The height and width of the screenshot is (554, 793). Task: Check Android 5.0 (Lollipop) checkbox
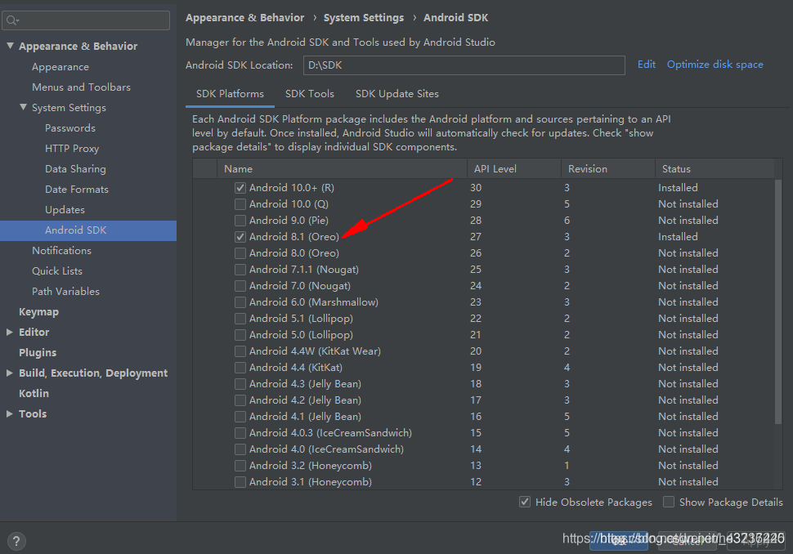240,335
